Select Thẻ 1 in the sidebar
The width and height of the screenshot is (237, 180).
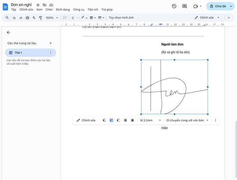(18, 53)
